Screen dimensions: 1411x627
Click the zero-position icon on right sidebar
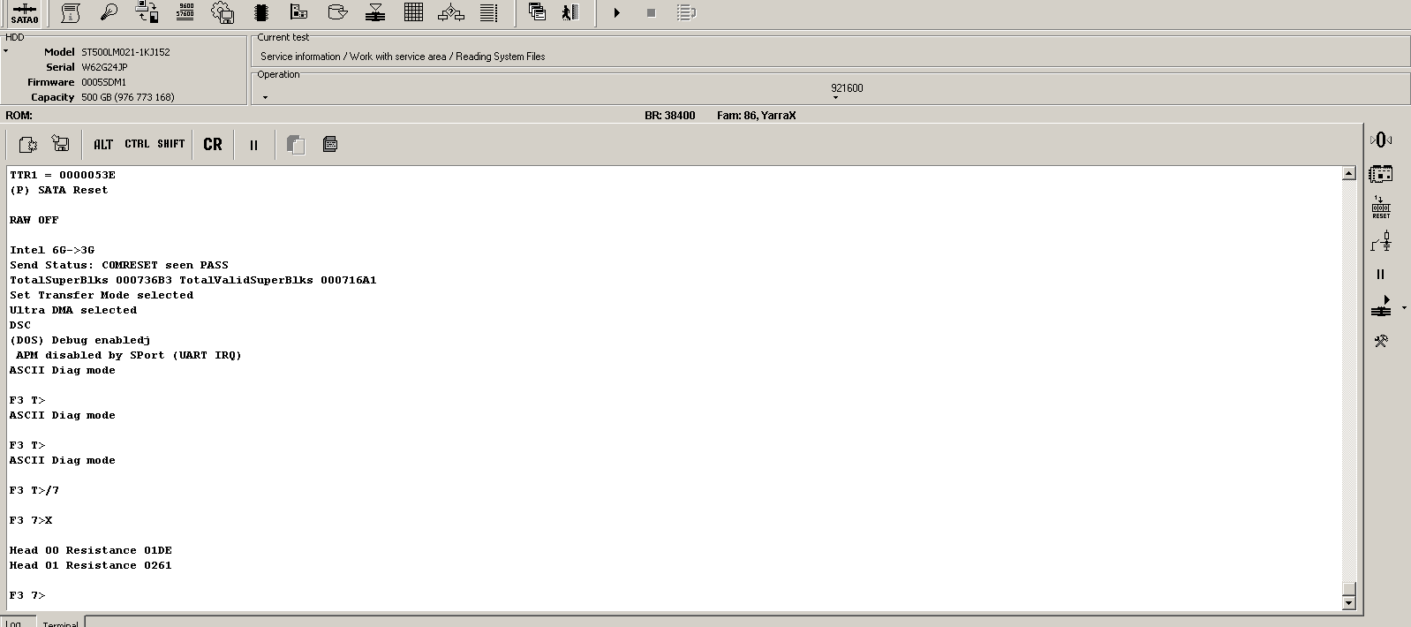pyautogui.click(x=1381, y=140)
